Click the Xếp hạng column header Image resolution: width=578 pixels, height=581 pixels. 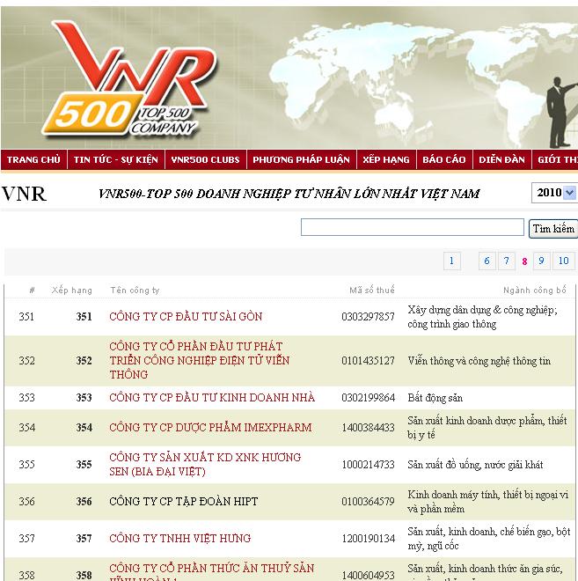click(x=72, y=290)
